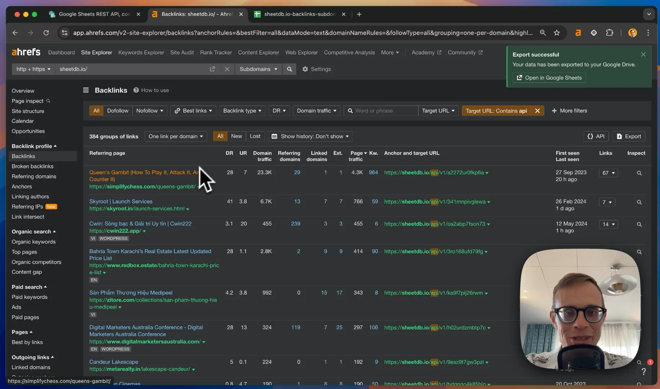Viewport: 660px width, 389px height.
Task: Open Site Audit in top navigation
Action: click(x=182, y=52)
